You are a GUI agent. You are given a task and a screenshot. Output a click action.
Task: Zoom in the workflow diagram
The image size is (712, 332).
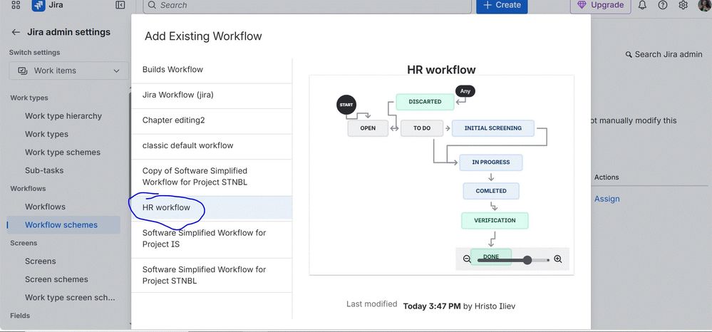557,259
